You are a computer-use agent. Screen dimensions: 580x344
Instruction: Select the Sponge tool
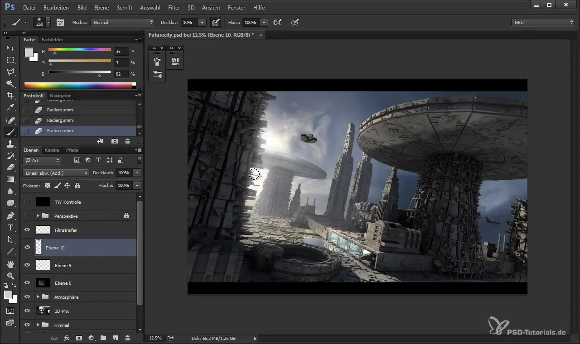(x=10, y=203)
